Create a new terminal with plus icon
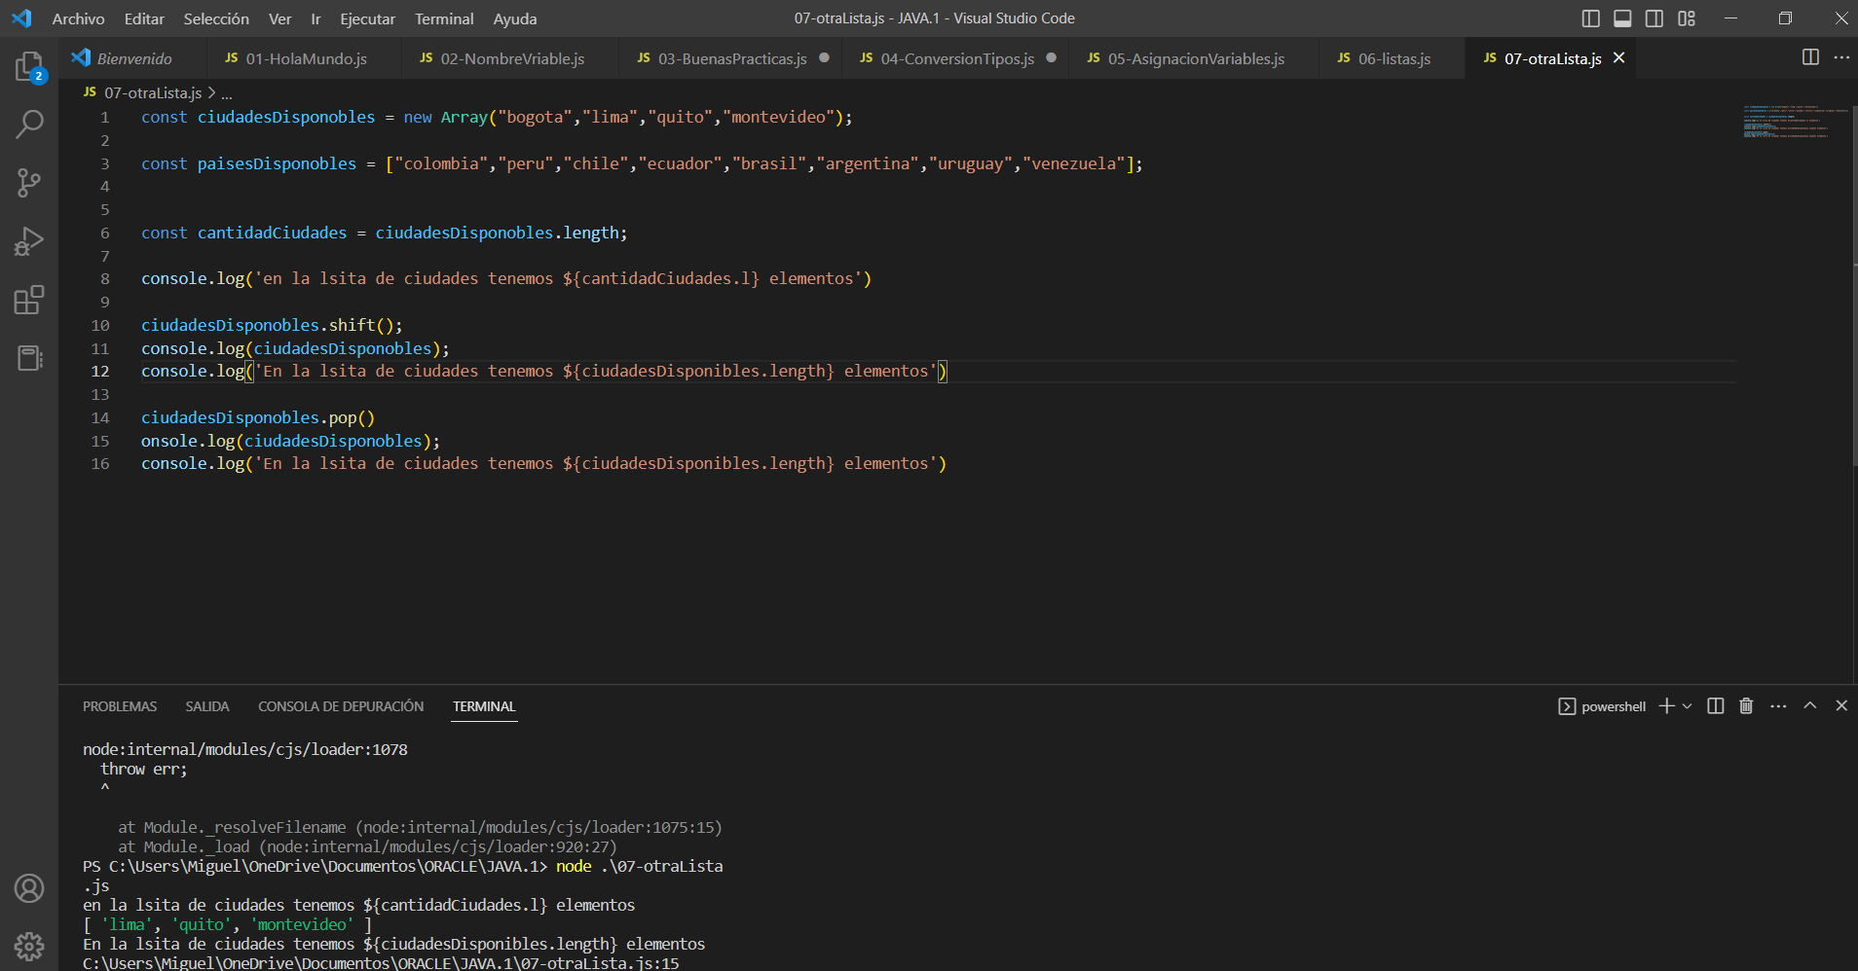 coord(1666,706)
